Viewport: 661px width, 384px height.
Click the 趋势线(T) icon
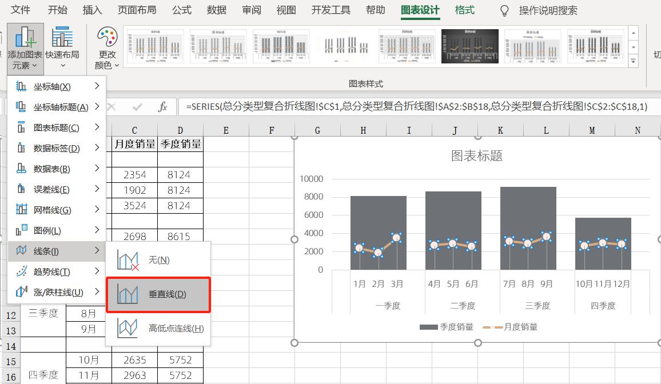click(x=21, y=271)
